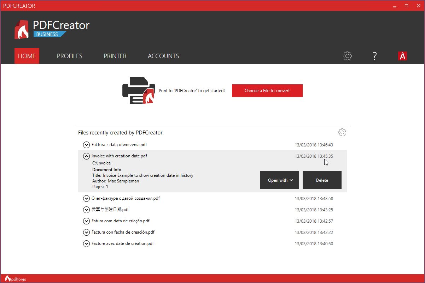The height and width of the screenshot is (283, 425).
Task: Open the ACCOUNTS tab
Action: tap(163, 56)
